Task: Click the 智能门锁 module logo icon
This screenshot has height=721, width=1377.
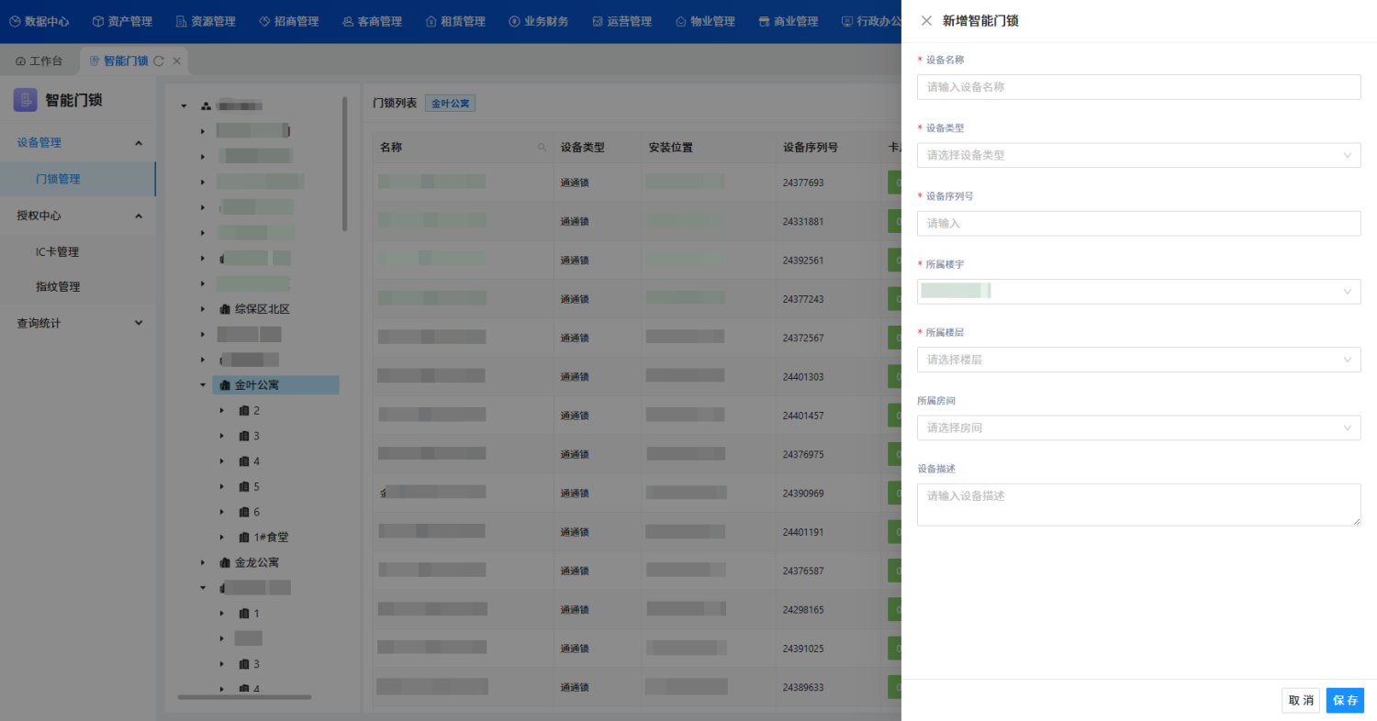Action: [25, 100]
